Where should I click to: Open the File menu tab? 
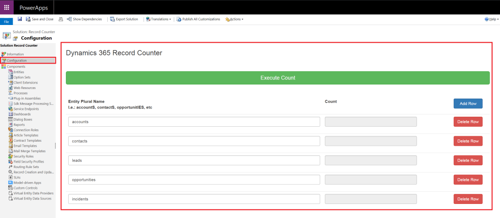(x=6, y=21)
